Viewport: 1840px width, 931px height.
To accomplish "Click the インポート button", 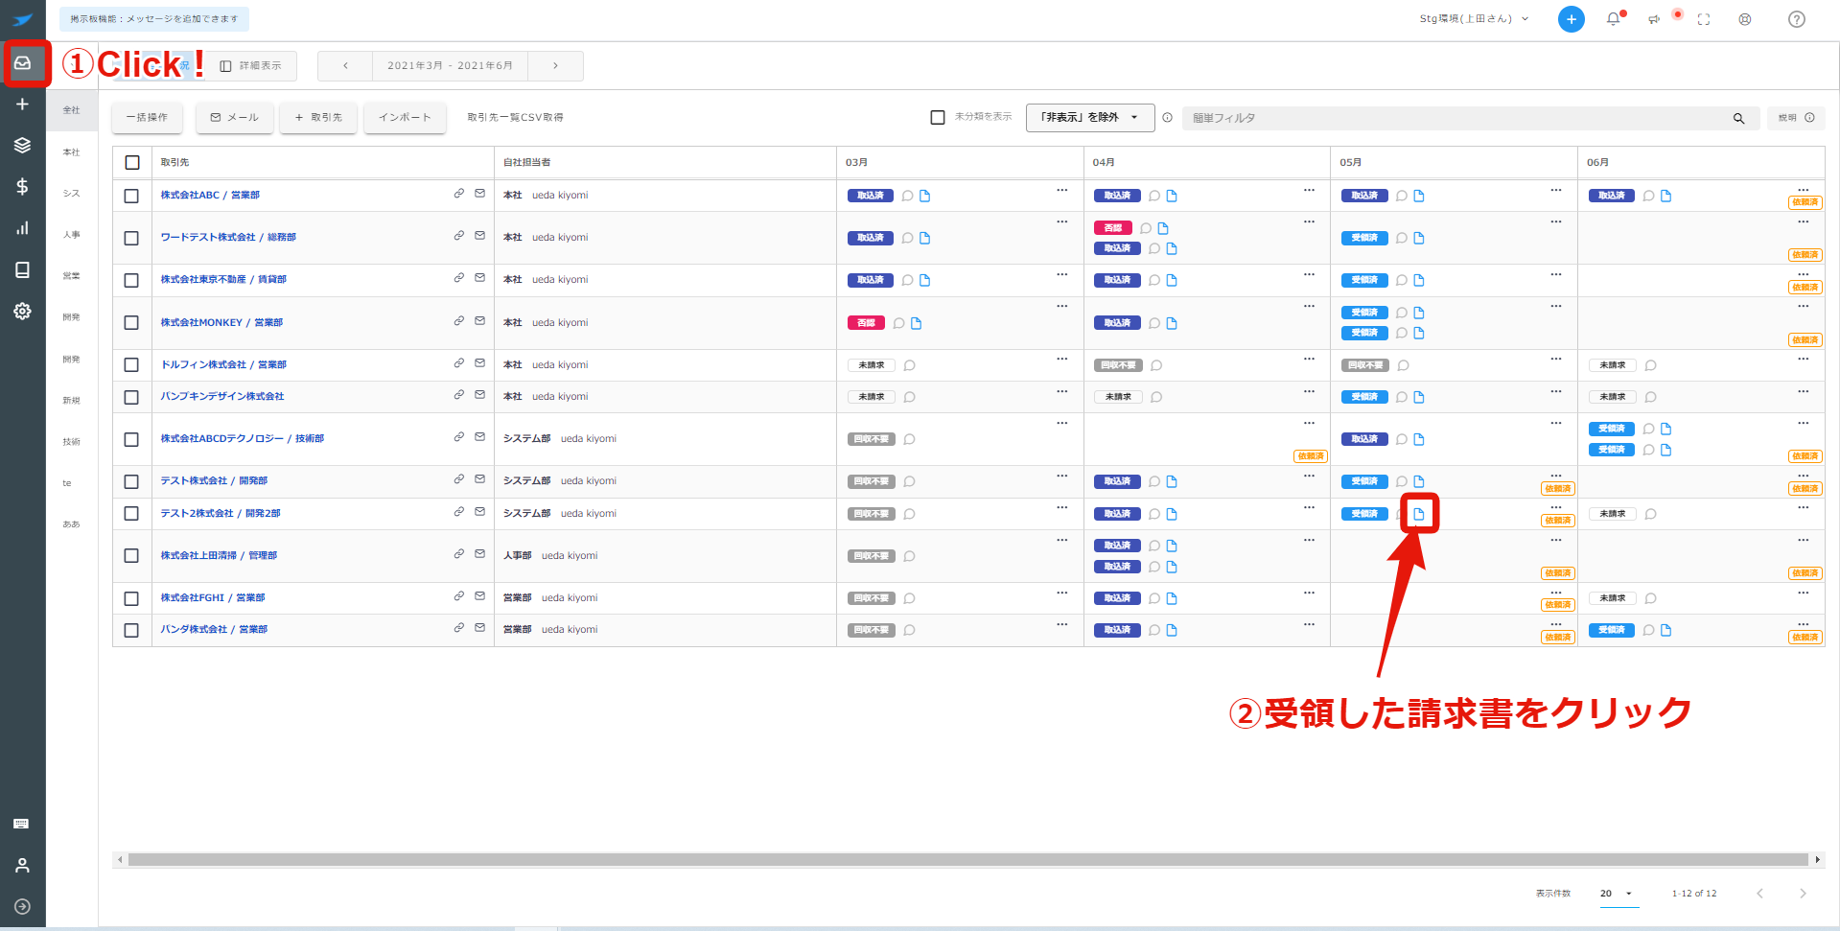I will [405, 118].
